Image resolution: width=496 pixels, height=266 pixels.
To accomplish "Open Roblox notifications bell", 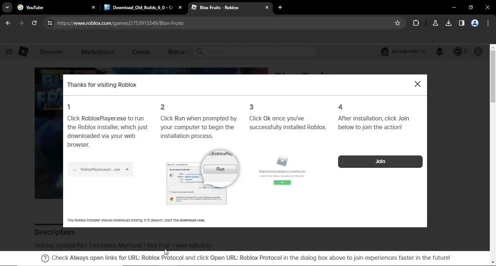I will coord(439,52).
